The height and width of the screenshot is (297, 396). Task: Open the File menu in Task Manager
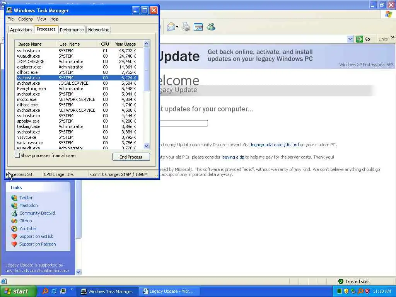[10, 19]
